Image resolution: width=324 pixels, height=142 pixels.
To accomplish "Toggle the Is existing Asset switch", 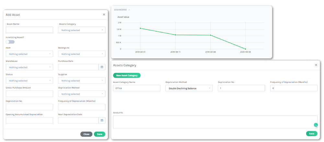I will click(10, 42).
